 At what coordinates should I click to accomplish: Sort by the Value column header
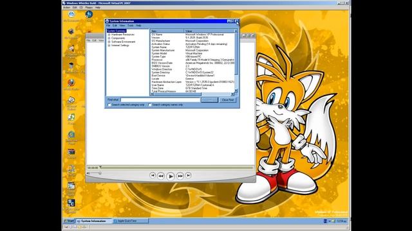[209, 31]
